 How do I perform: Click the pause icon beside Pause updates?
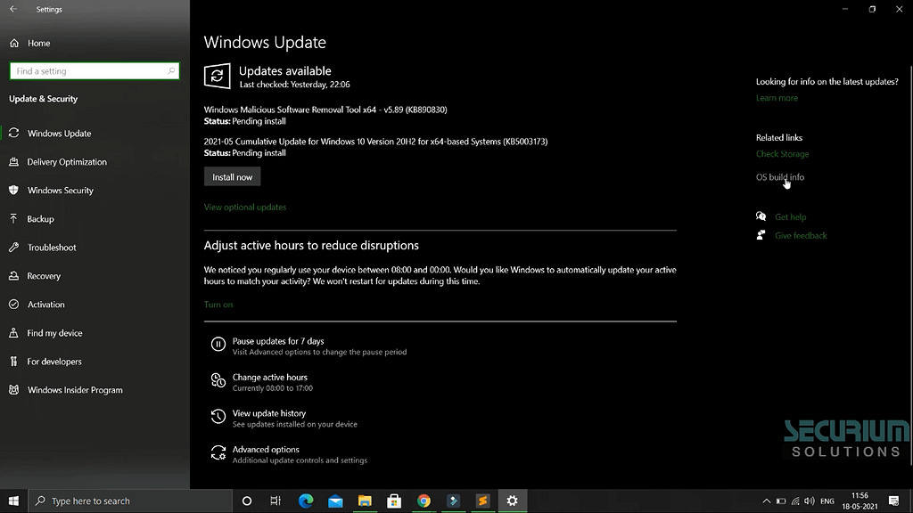218,345
